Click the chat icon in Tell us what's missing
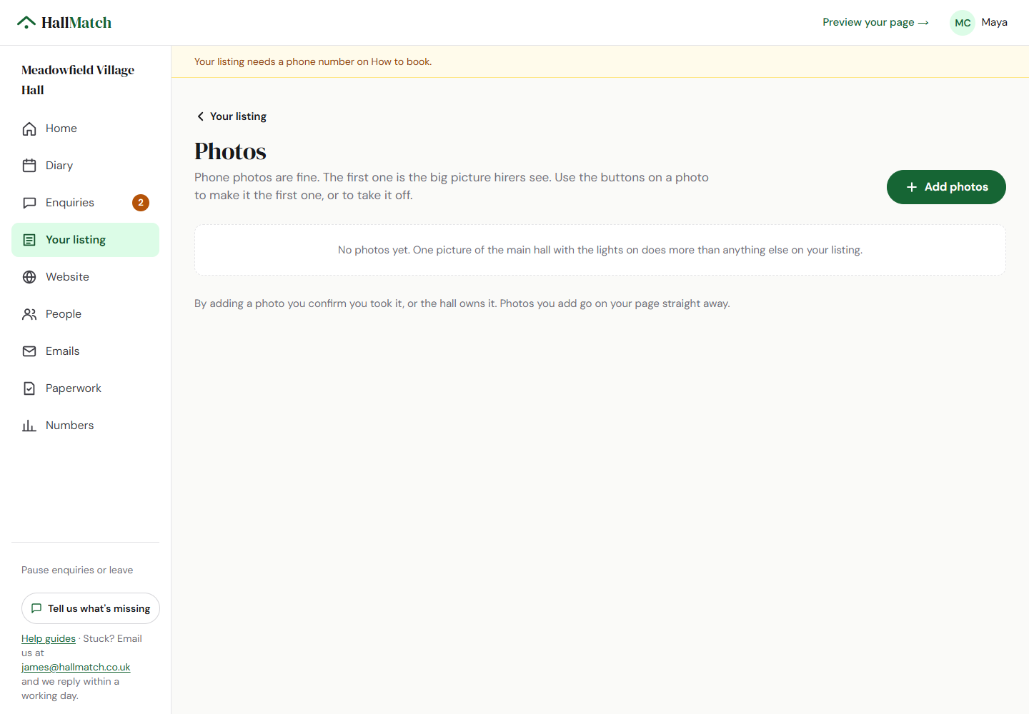The image size is (1029, 714). coord(36,608)
